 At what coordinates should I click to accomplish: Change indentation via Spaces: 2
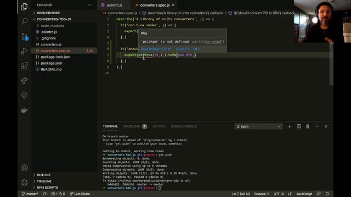(262, 194)
